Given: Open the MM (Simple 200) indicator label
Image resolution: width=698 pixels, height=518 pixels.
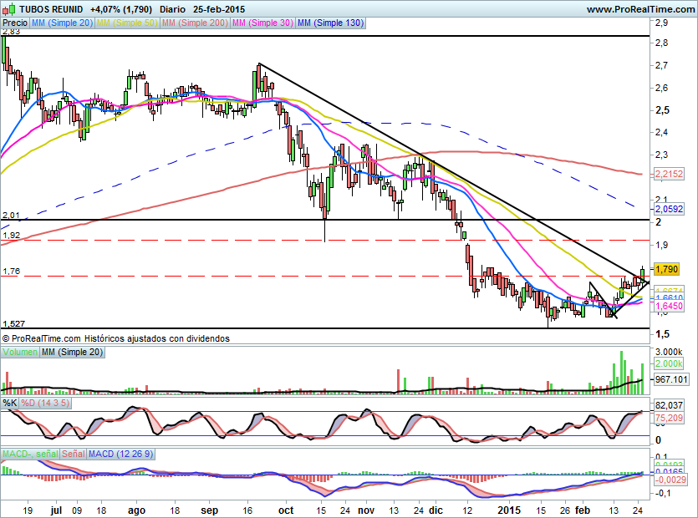Looking at the screenshot, I should click(x=193, y=23).
